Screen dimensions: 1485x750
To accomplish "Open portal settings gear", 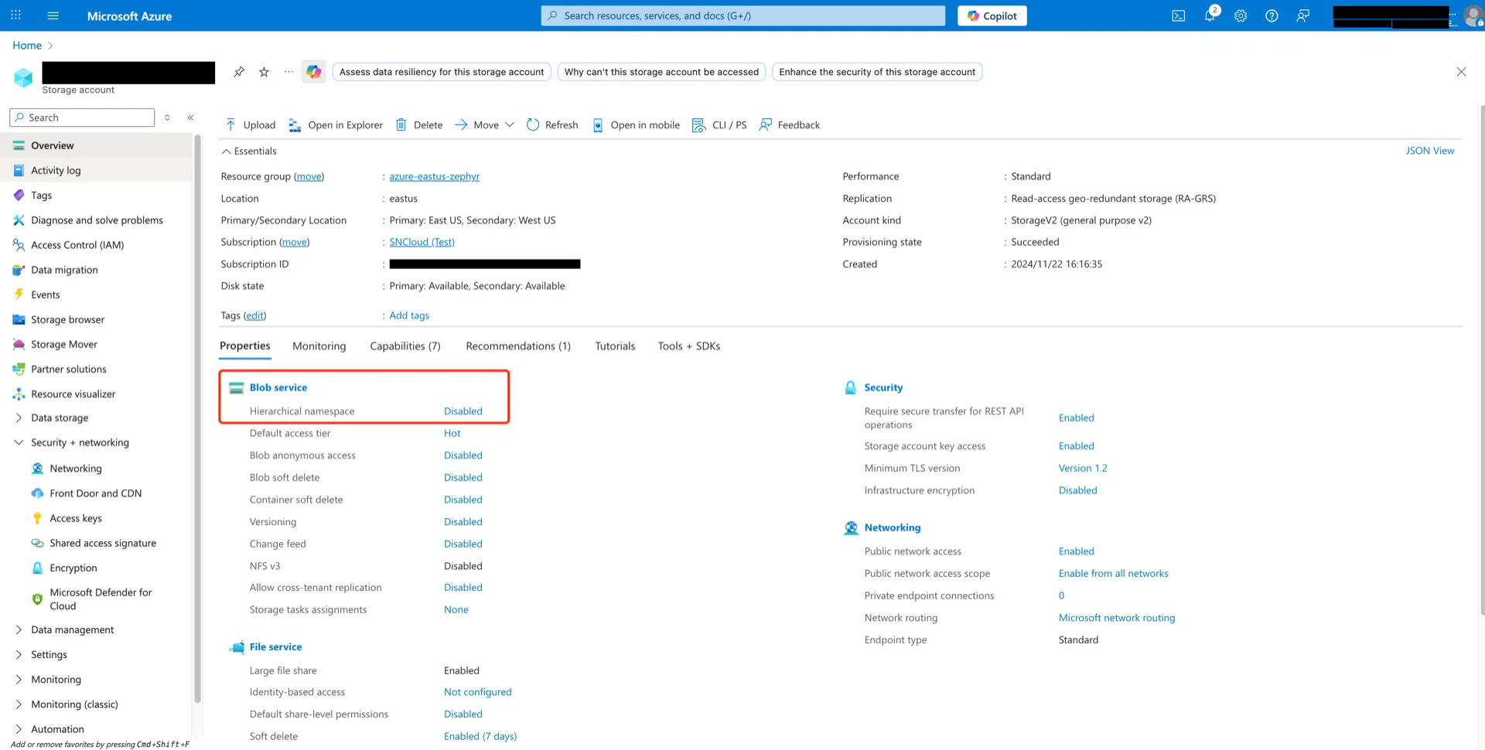I will [x=1241, y=15].
